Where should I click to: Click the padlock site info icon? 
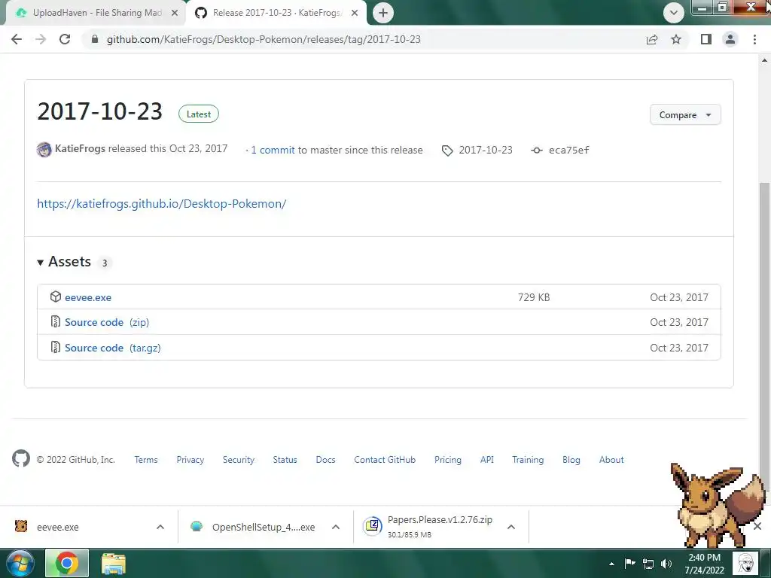[x=95, y=39]
